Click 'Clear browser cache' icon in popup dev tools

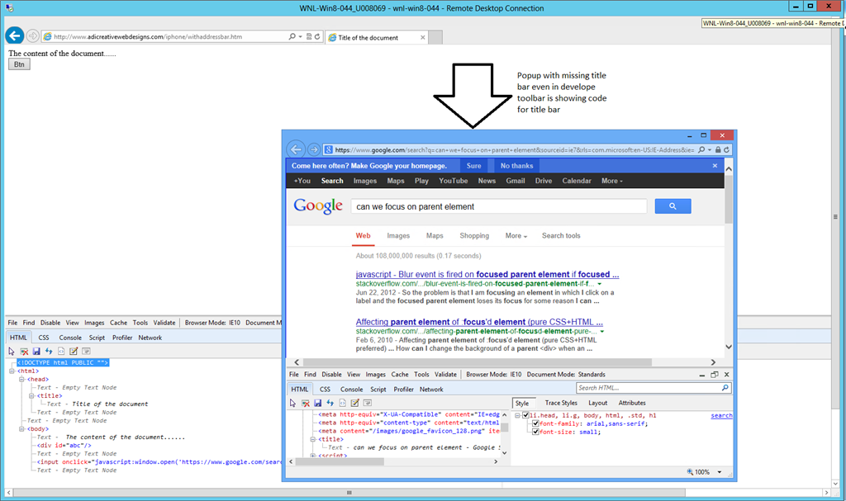pos(306,403)
